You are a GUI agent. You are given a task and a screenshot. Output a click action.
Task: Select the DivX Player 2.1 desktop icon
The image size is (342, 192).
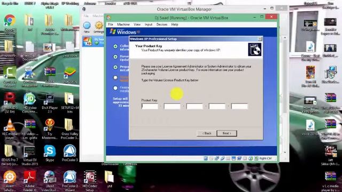(x=50, y=103)
